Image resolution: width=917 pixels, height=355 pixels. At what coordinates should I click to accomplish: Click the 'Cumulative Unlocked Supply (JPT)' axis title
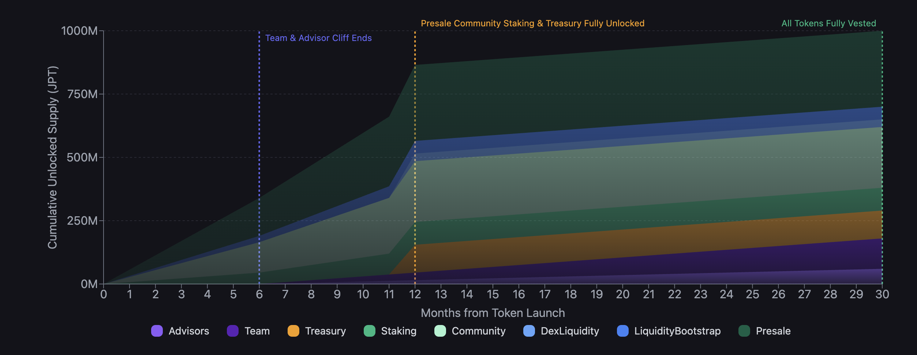click(53, 157)
